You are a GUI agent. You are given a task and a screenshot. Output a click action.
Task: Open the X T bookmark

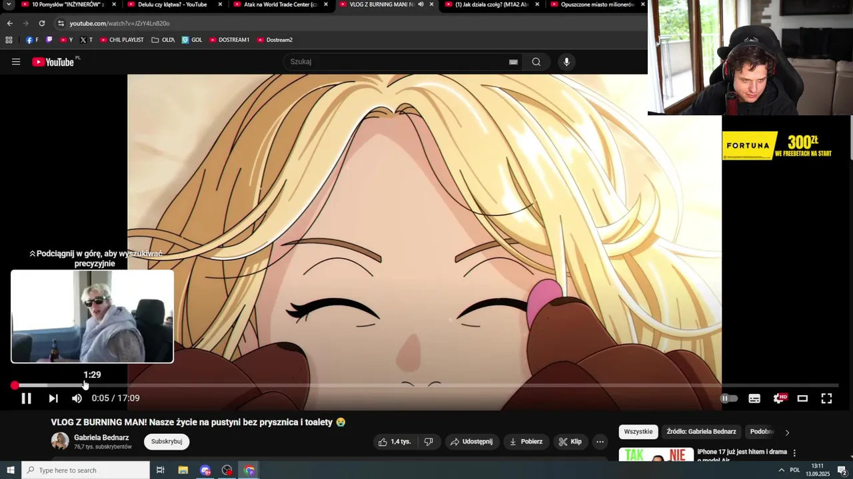click(x=86, y=40)
